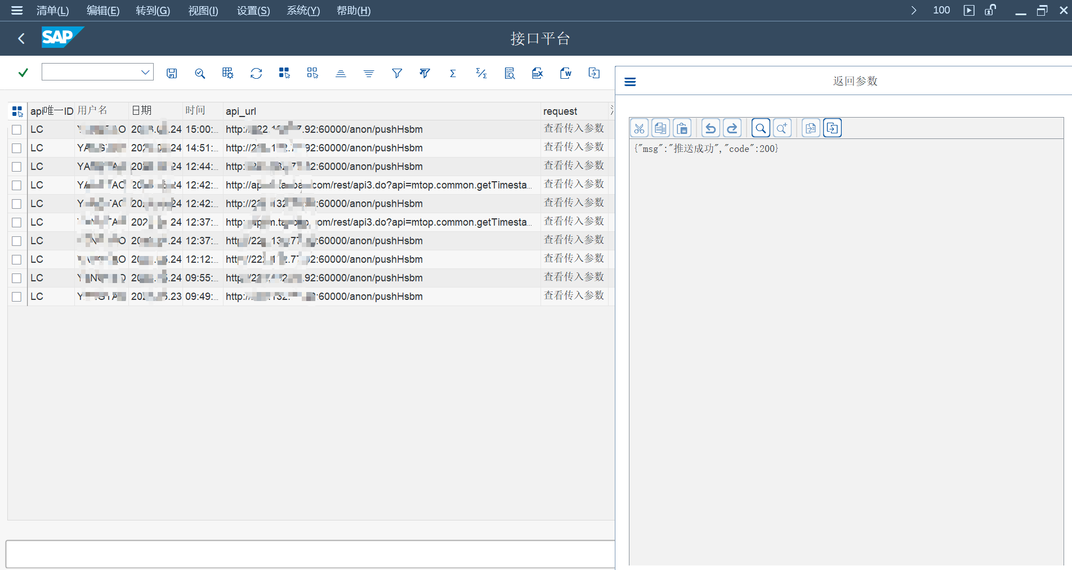Open 查看传入参数 link for 12:12 row

point(574,258)
